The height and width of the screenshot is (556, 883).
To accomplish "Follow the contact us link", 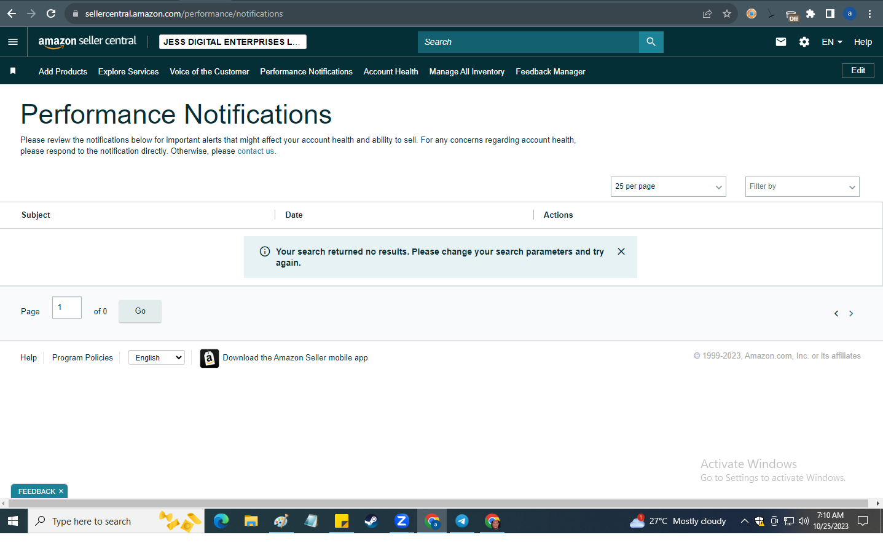I will [x=256, y=151].
